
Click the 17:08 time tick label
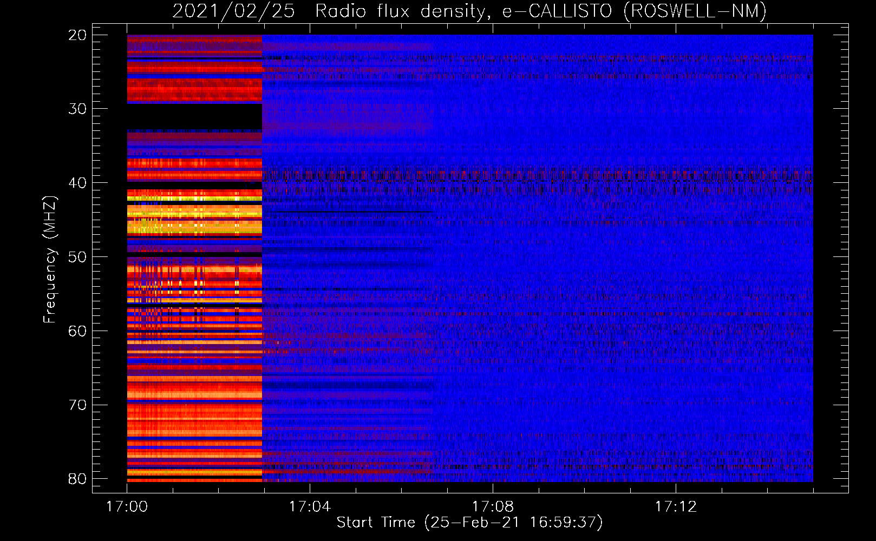(x=493, y=507)
